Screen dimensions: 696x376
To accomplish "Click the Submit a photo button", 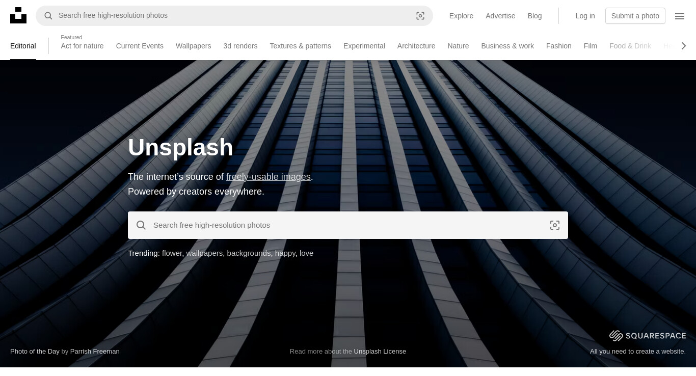I will click(x=635, y=16).
